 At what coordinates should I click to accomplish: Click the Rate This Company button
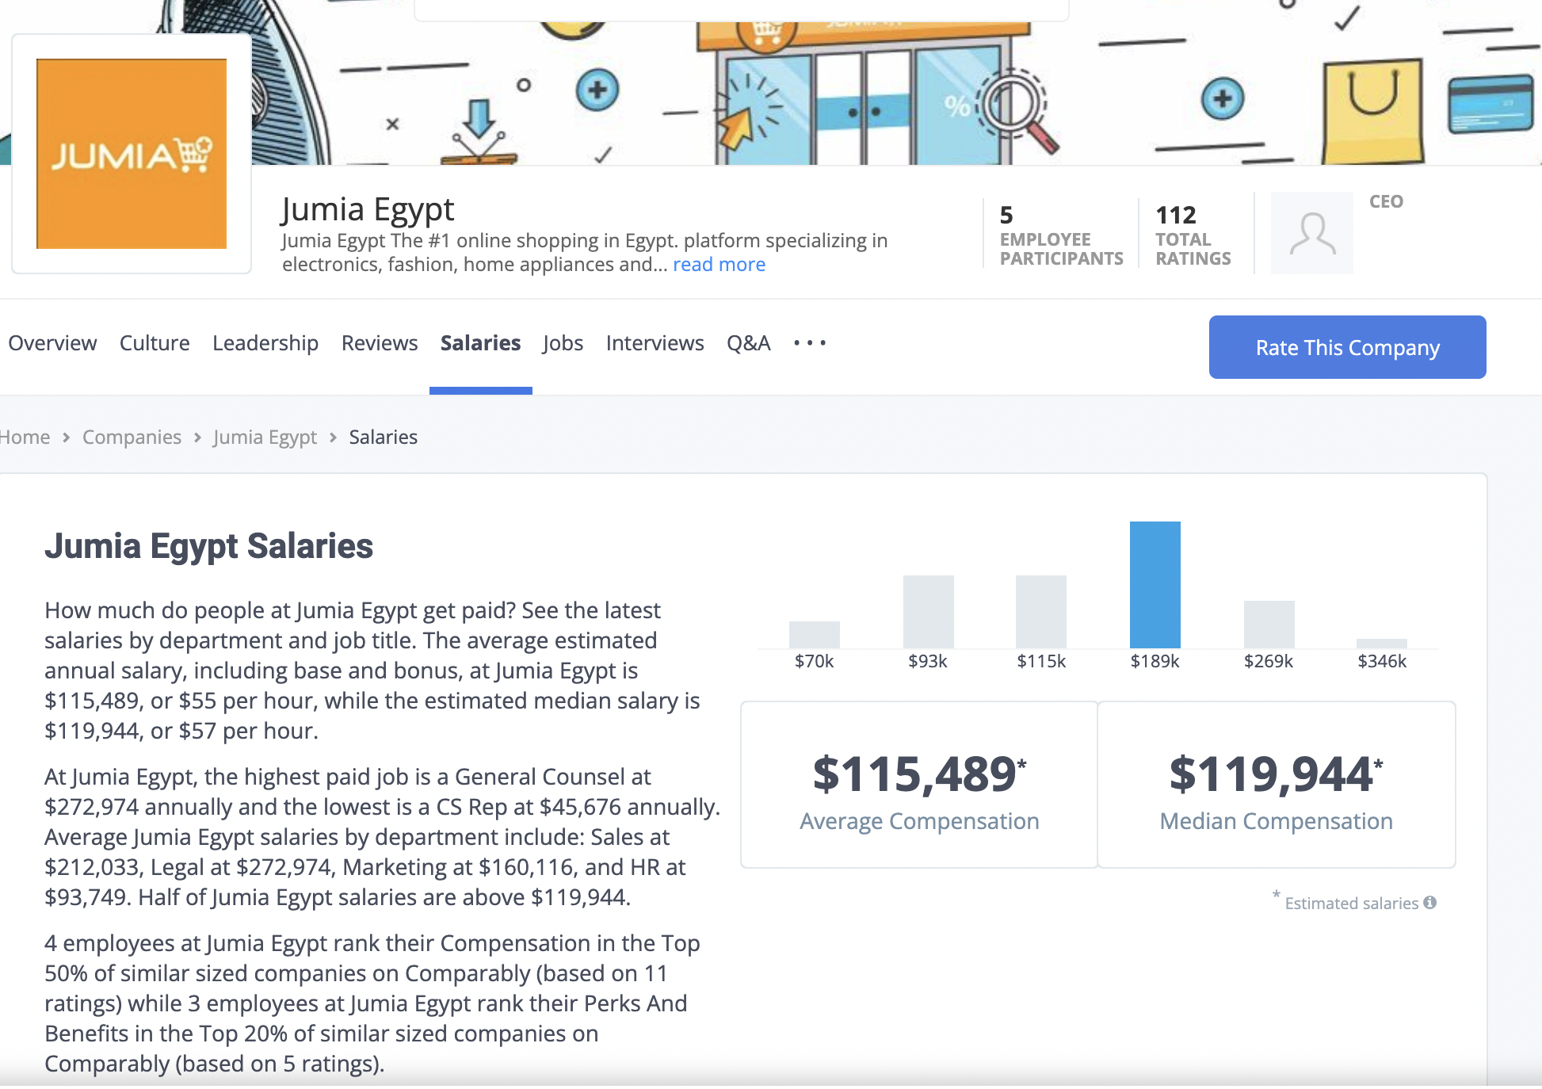tap(1347, 347)
